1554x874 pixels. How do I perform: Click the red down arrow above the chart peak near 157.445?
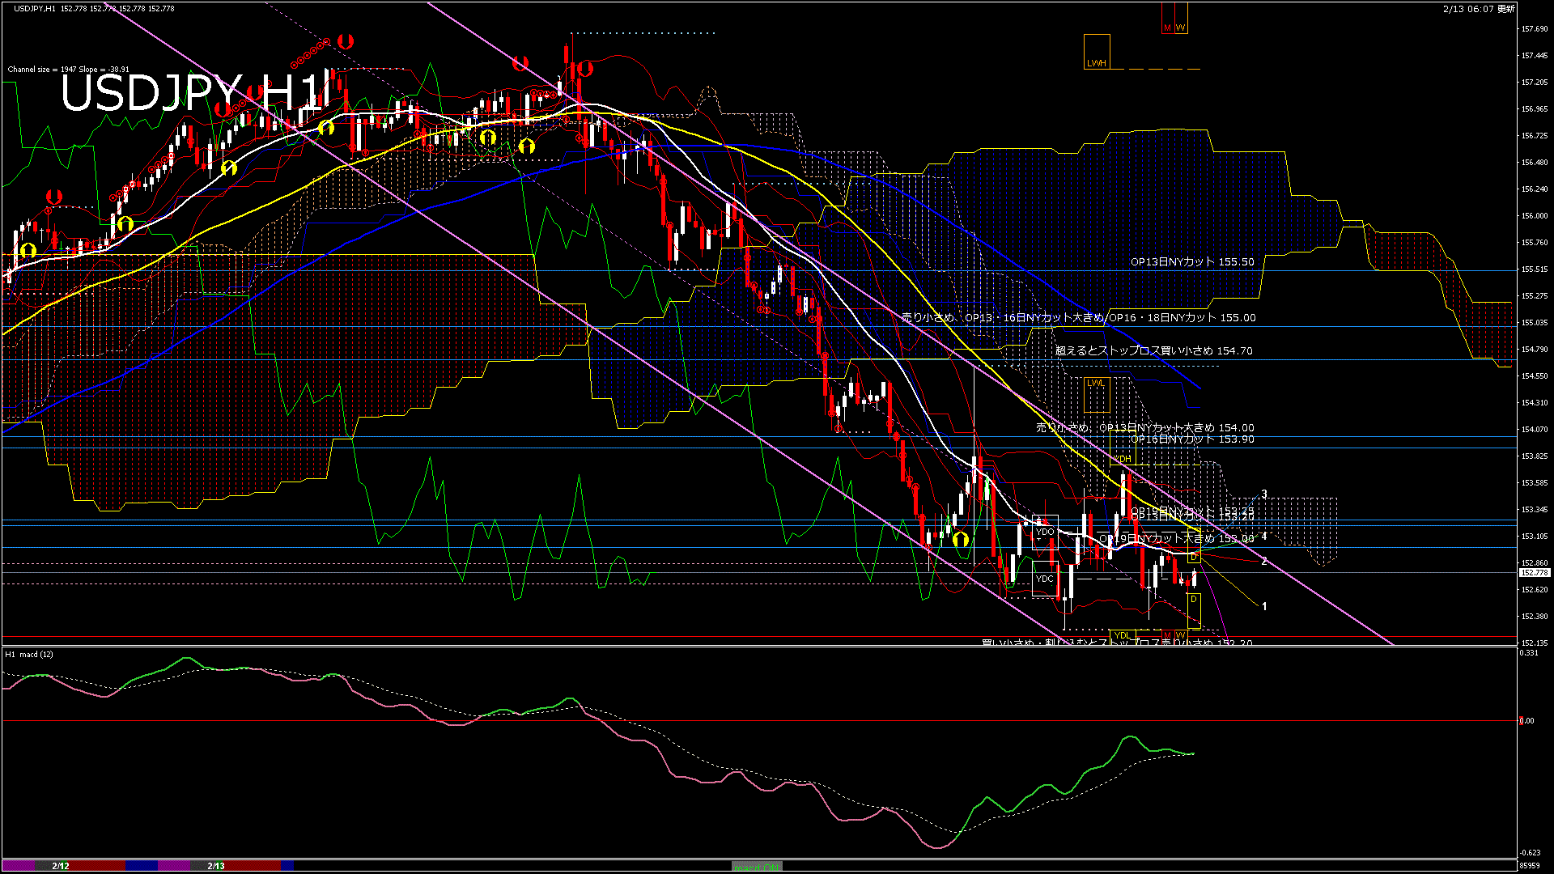coord(584,69)
